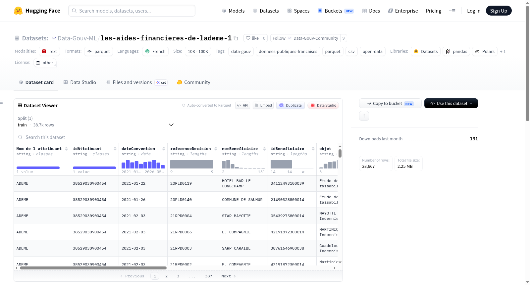The height and width of the screenshot is (285, 530).
Task: Sort the 'Nom de l attribuant' column
Action: tap(66, 149)
